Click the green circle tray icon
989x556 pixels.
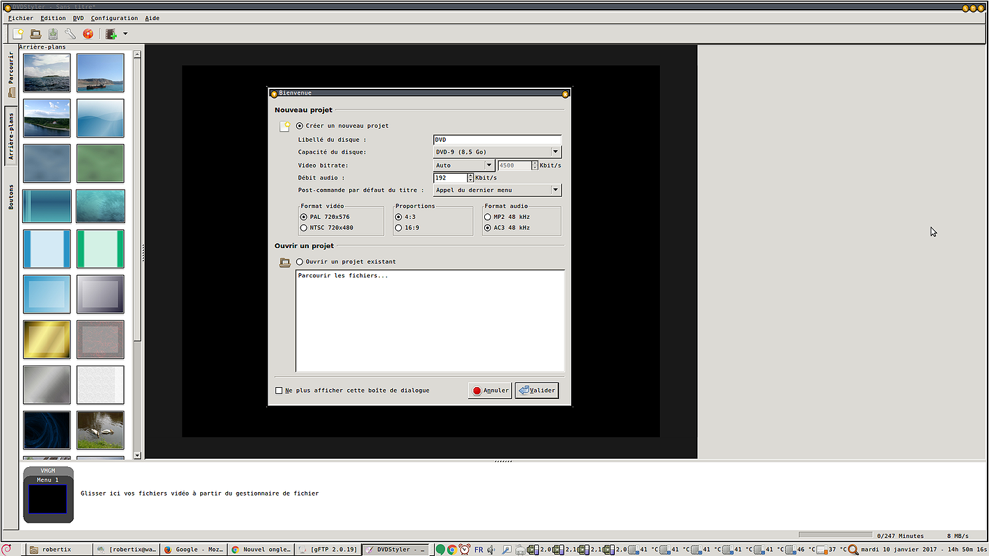point(440,550)
